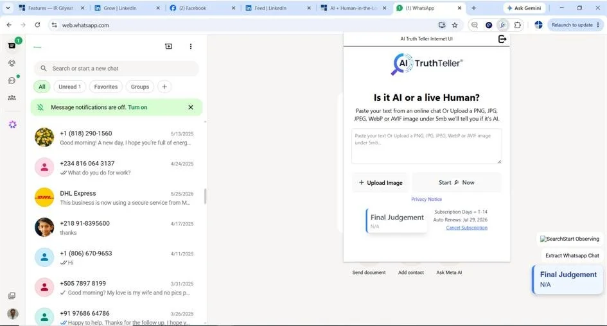Click the install app icon in address bar
Image resolution: width=607 pixels, height=326 pixels.
(x=442, y=25)
